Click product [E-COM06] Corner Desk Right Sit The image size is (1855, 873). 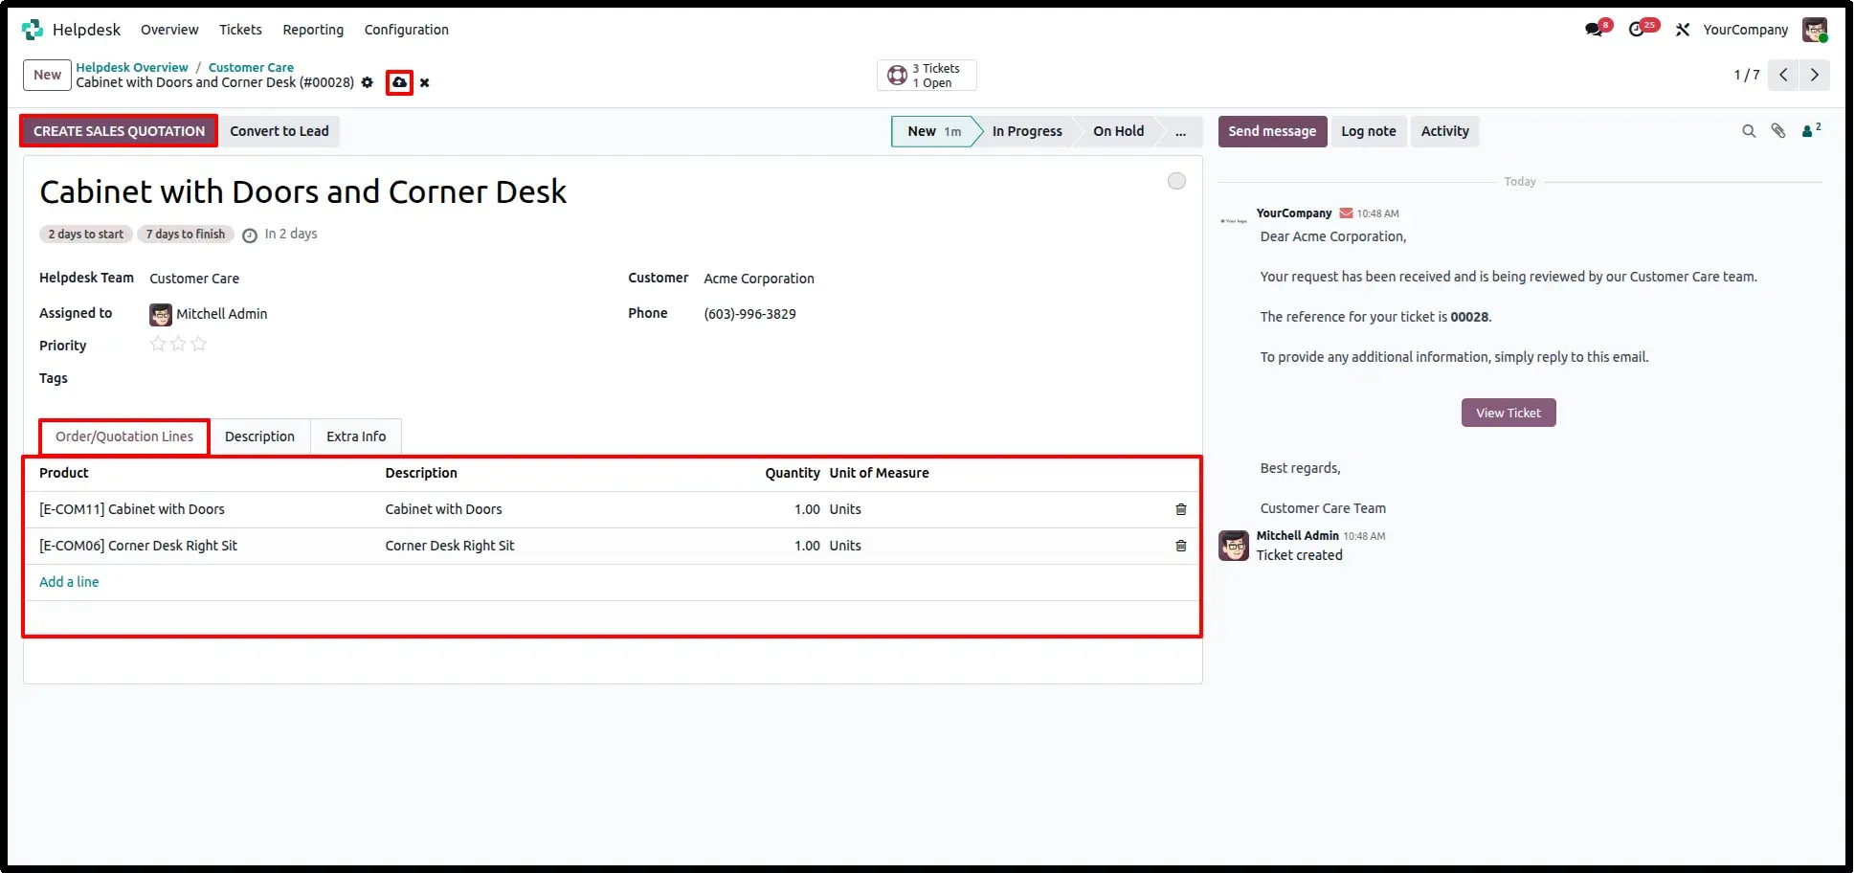coord(138,546)
